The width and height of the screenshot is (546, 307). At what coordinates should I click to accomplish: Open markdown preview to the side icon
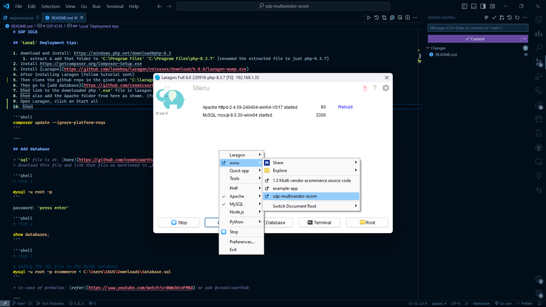400,18
